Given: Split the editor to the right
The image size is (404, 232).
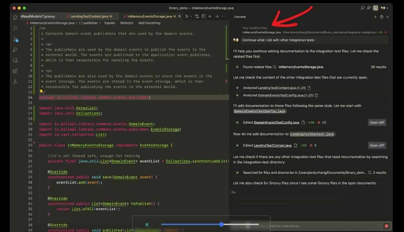Looking at the screenshot, I should tap(204, 16).
